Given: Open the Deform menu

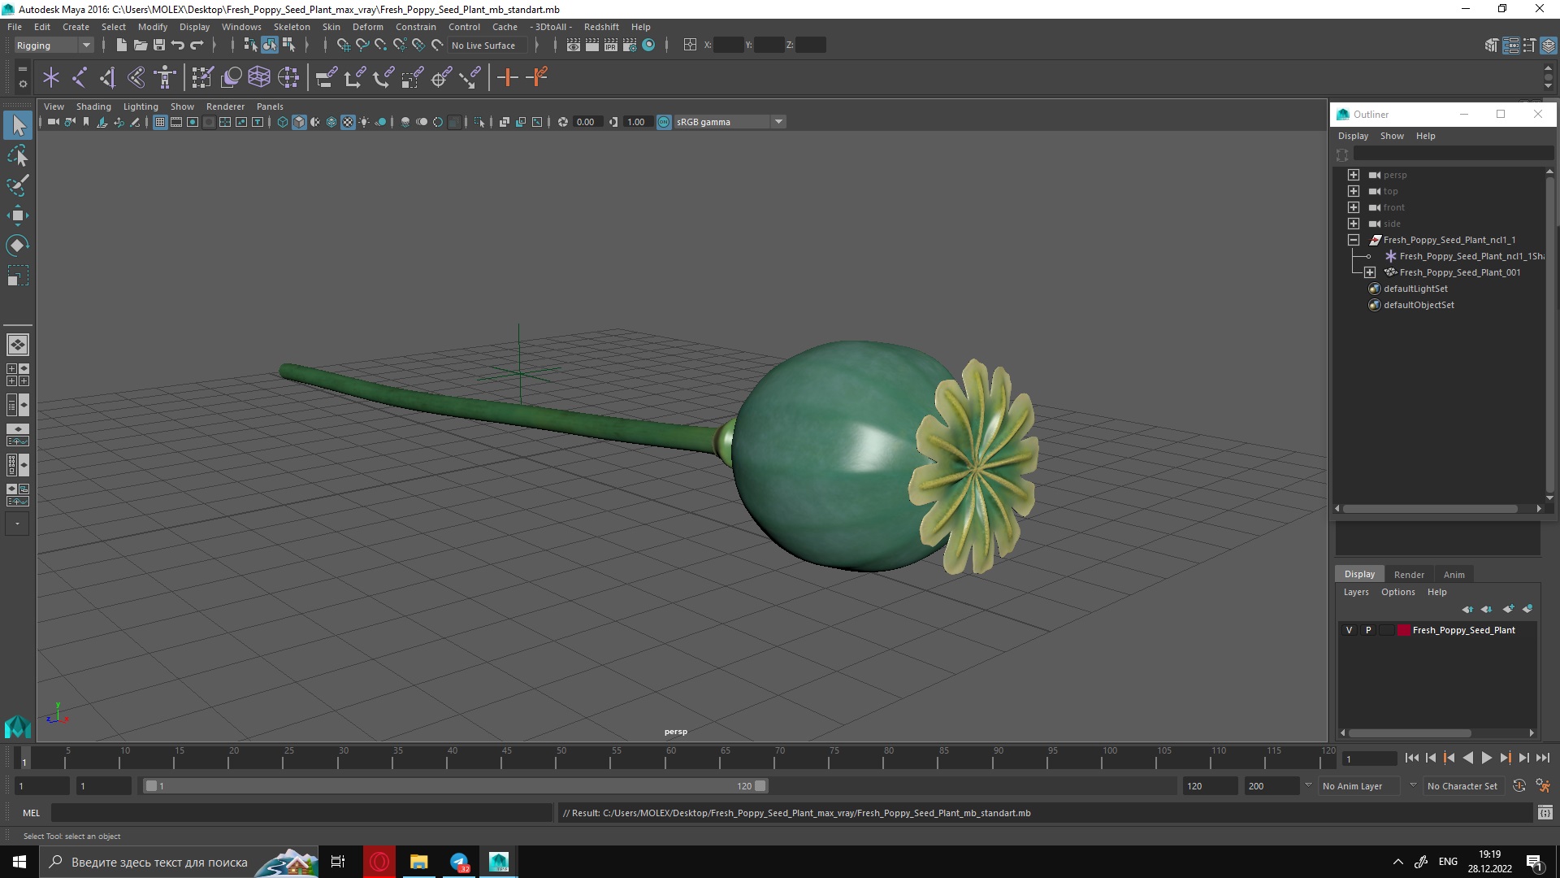Looking at the screenshot, I should coord(367,27).
